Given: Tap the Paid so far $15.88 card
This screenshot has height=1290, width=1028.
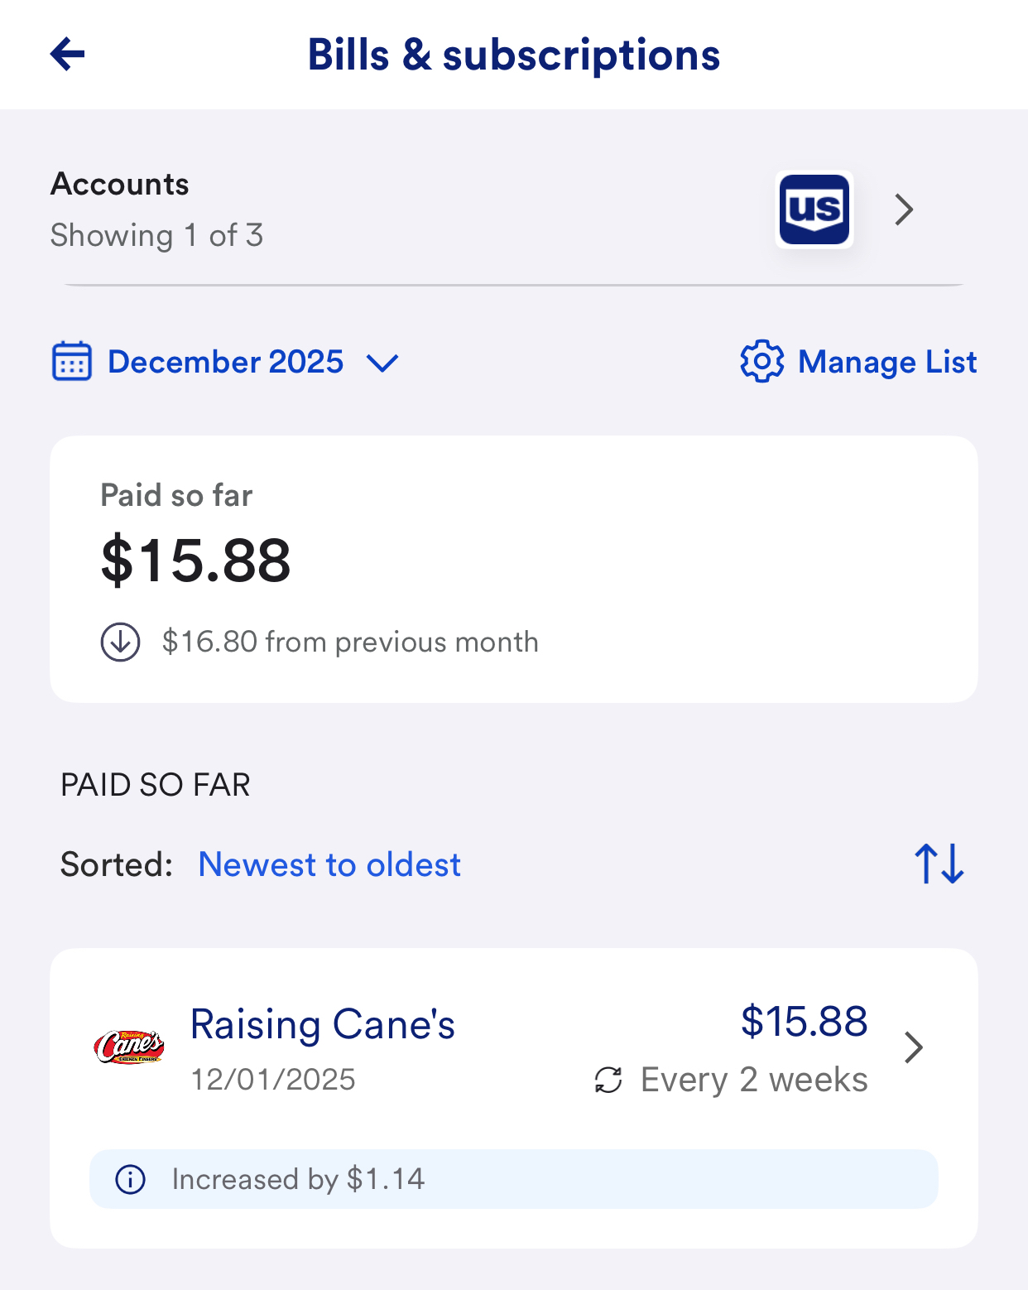Looking at the screenshot, I should point(513,570).
